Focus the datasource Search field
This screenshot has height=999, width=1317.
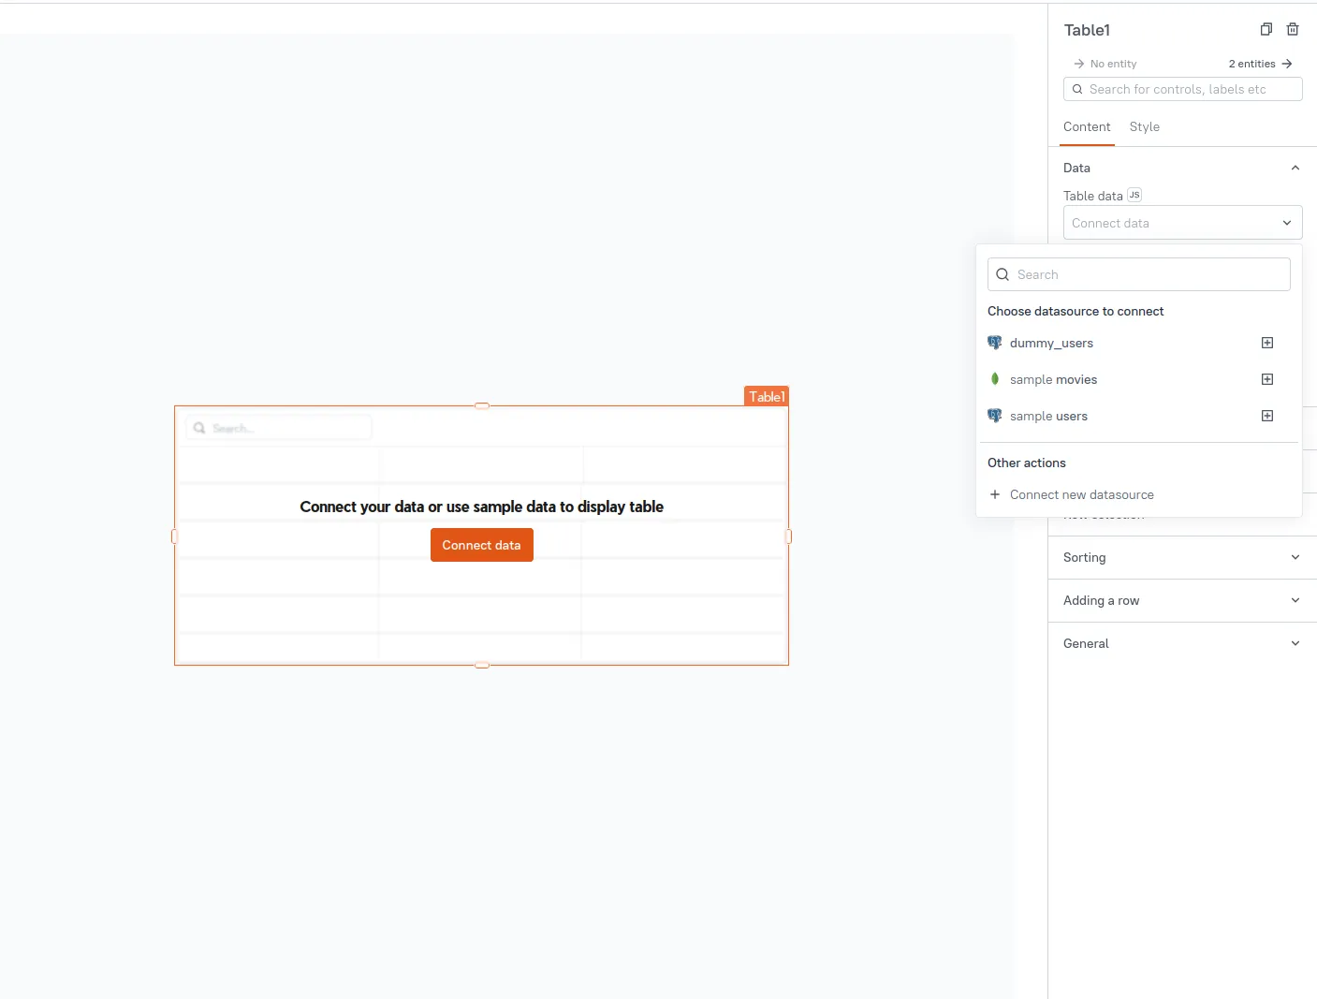[1139, 274]
